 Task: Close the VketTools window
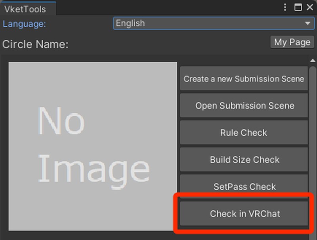coord(309,8)
